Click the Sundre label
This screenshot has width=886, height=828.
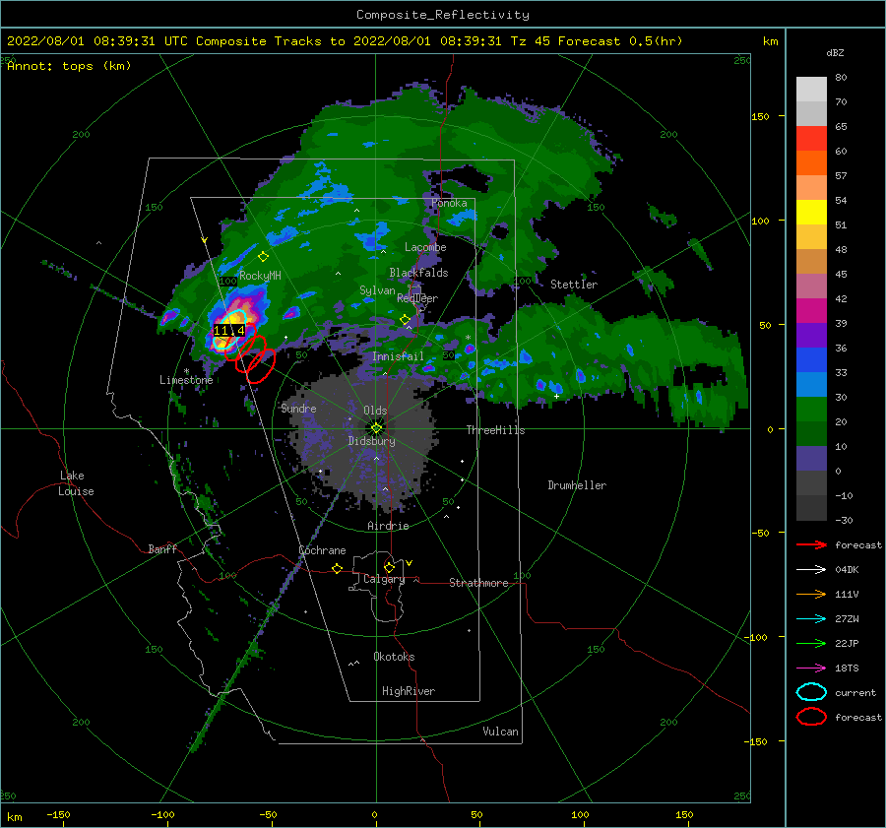point(298,408)
